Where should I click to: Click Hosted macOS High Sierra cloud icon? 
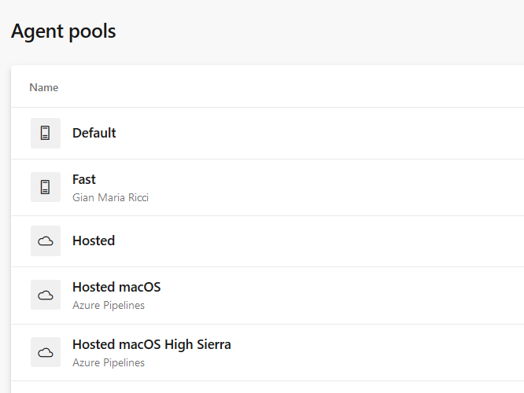coord(46,352)
